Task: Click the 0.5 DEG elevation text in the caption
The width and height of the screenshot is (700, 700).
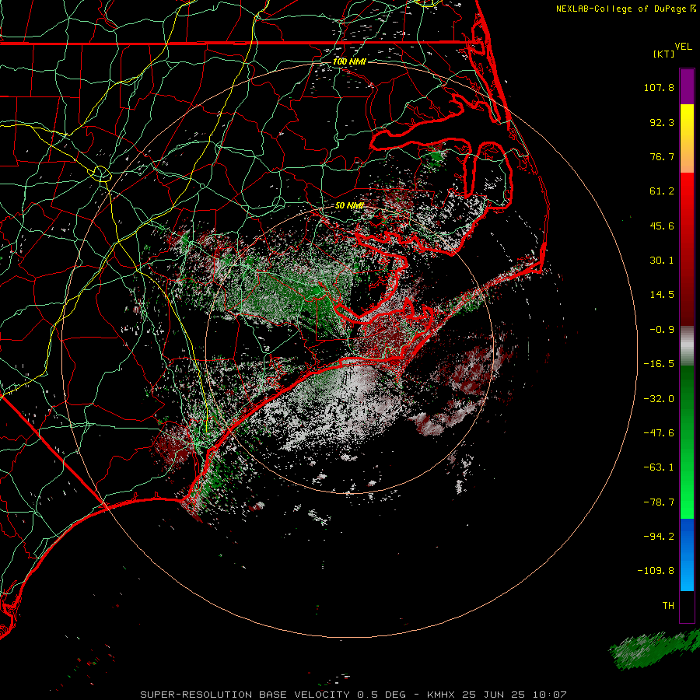Action: pyautogui.click(x=381, y=695)
